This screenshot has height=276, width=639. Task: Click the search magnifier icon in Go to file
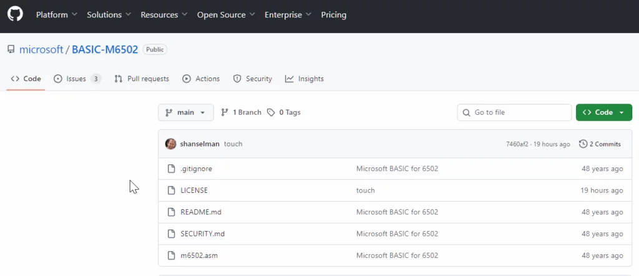click(x=466, y=112)
